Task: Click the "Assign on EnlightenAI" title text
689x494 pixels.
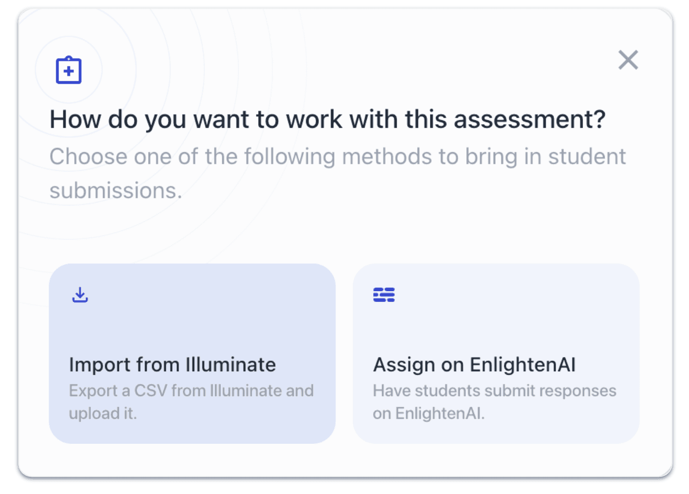Action: pyautogui.click(x=474, y=365)
